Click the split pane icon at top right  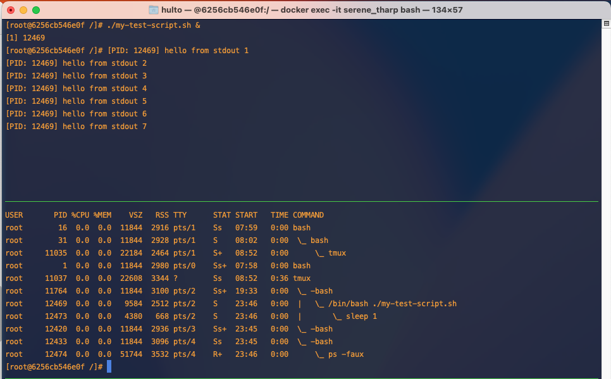pyautogui.click(x=607, y=24)
